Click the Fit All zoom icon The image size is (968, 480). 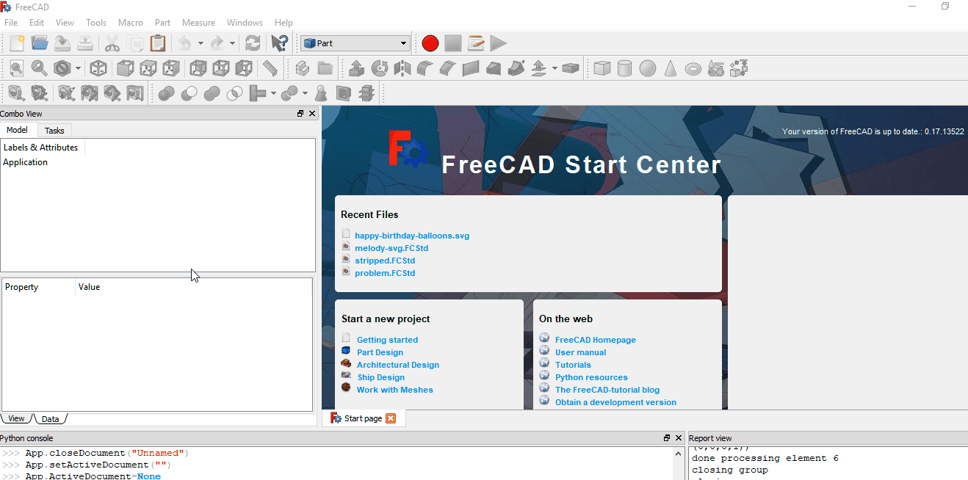tap(16, 68)
